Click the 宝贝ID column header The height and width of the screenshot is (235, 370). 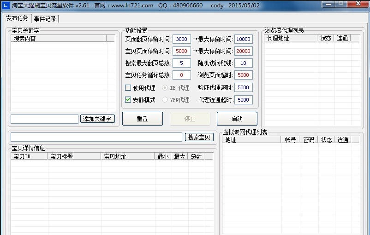(29, 156)
